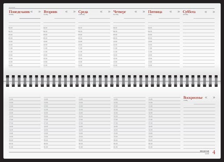The width and height of the screenshot is (224, 162).
Task: Click the first blank line under Суббота
Action: 199,22
